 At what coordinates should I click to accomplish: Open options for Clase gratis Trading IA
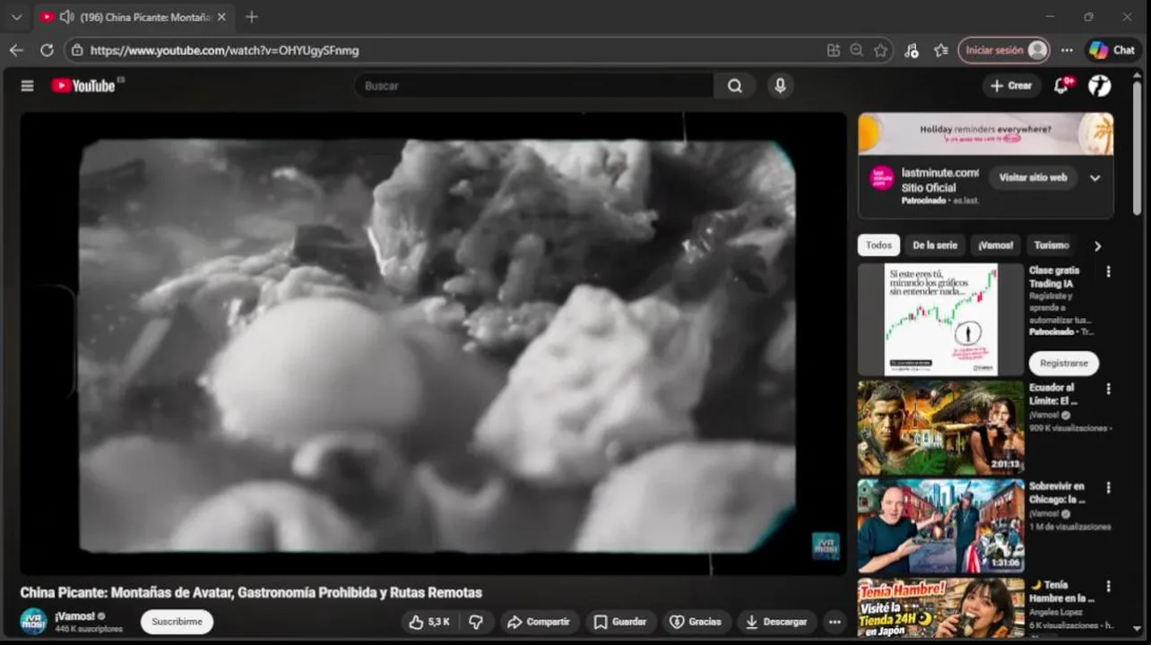pos(1108,271)
